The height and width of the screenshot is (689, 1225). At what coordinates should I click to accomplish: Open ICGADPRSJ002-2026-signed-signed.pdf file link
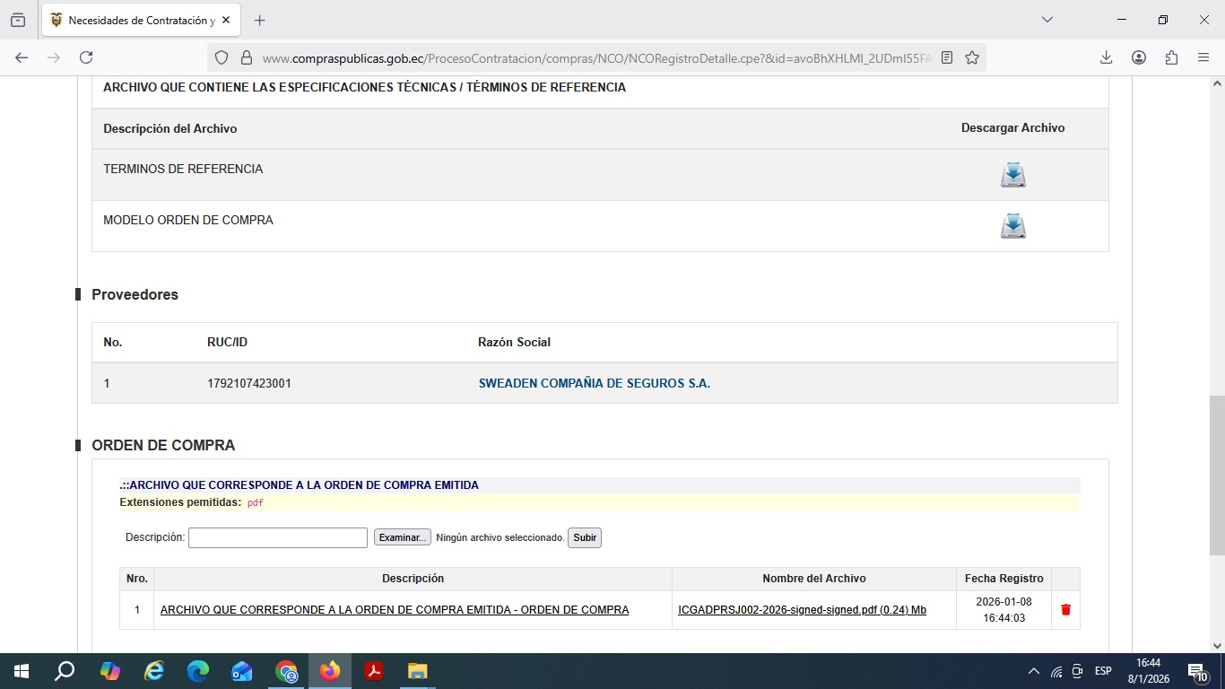pos(802,610)
